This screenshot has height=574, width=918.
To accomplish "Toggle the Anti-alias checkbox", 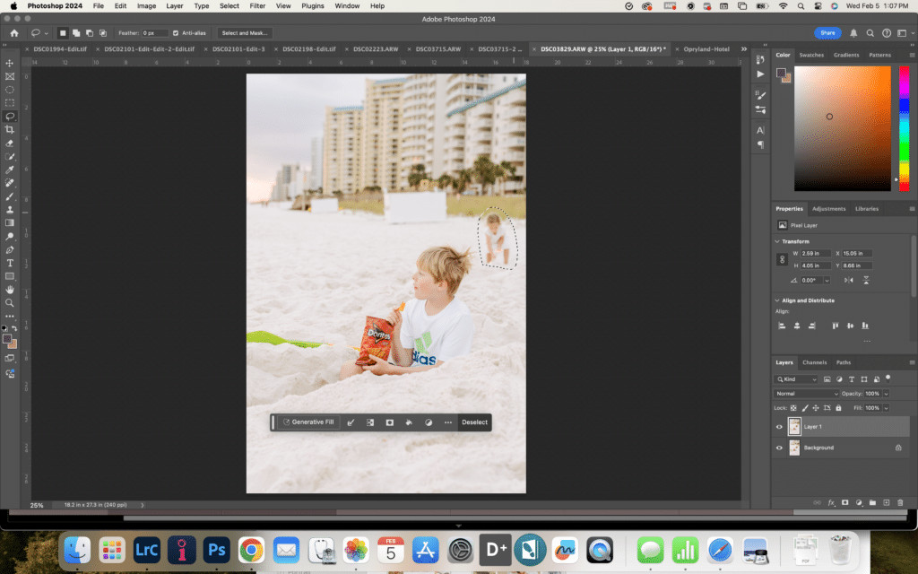I will tap(176, 33).
